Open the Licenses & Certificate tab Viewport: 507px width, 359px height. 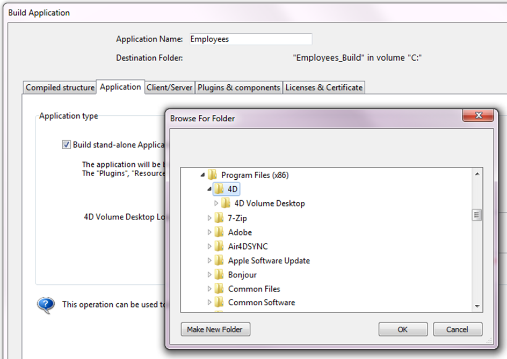(324, 87)
